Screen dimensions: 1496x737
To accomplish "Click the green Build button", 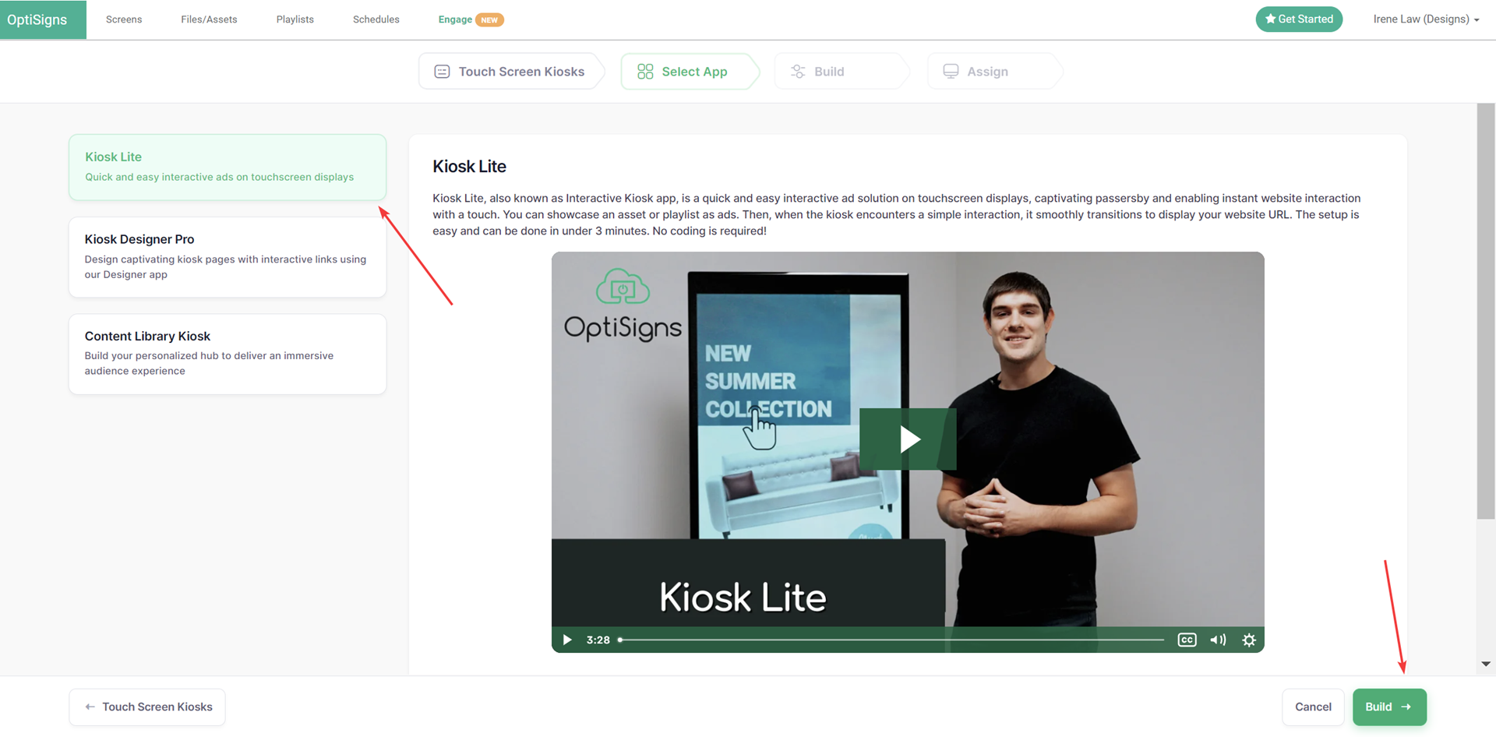I will [1389, 707].
